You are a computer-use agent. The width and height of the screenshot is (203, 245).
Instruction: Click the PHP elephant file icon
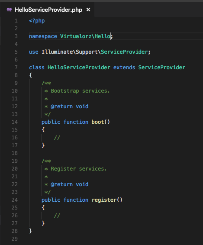tap(10, 10)
